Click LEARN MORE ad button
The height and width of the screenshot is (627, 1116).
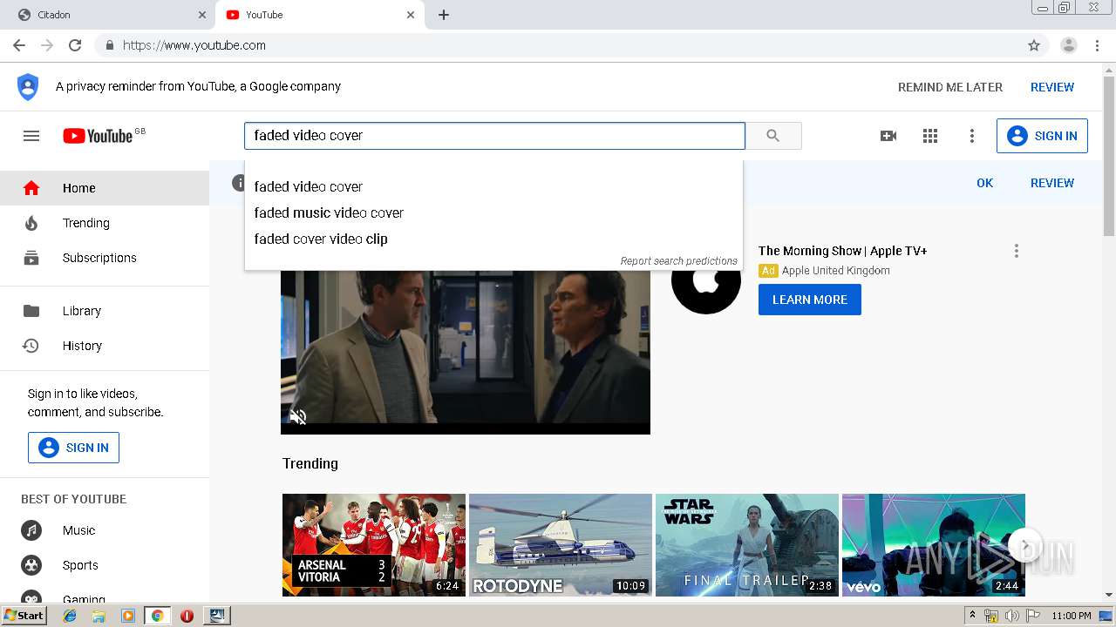[810, 300]
